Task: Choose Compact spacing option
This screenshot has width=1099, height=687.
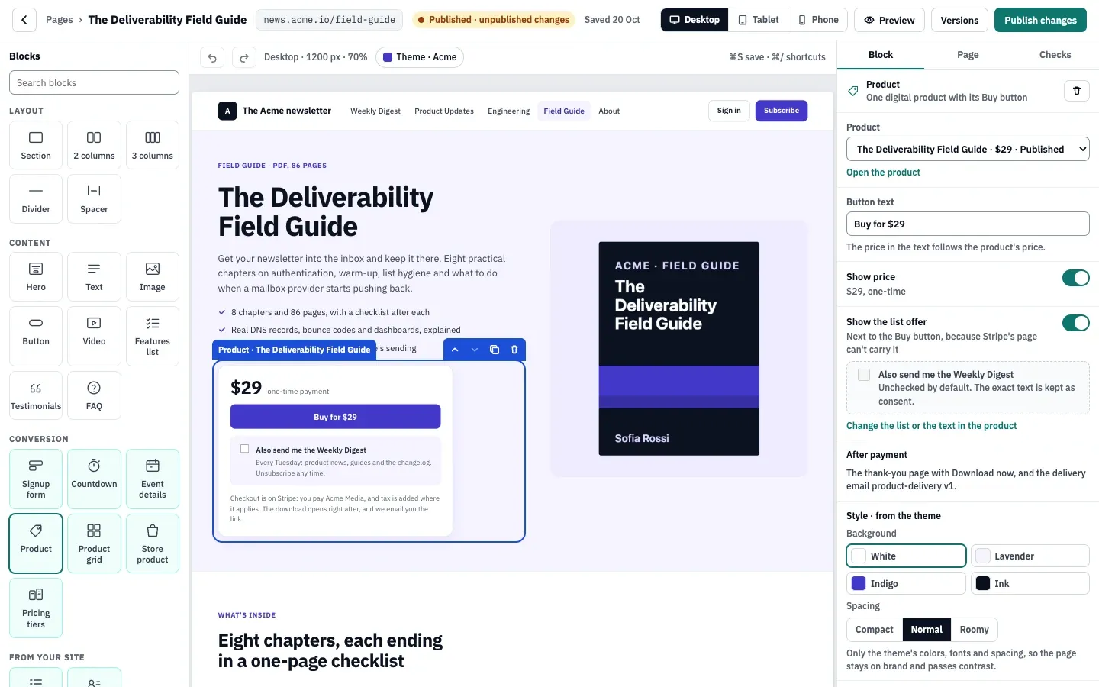Action: pos(875,630)
